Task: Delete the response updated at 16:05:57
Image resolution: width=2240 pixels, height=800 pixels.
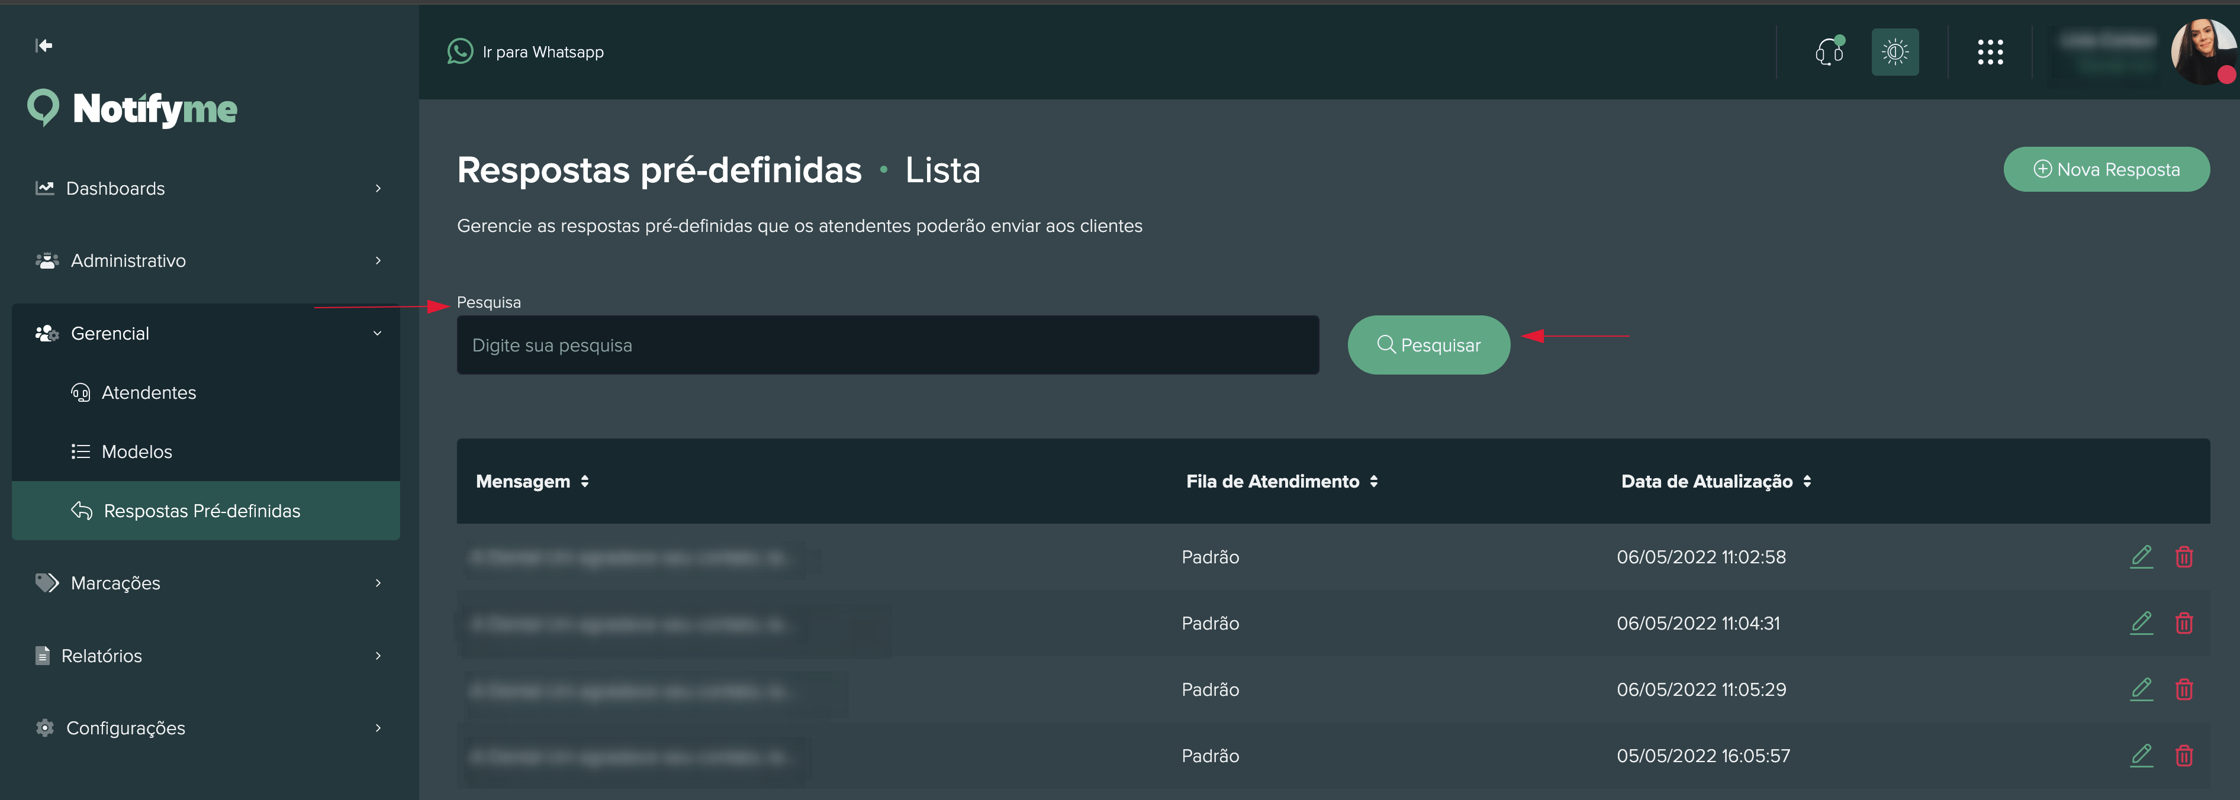Action: 2184,756
